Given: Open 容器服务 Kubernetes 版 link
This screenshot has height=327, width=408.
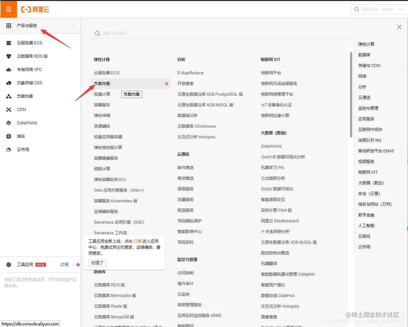Looking at the screenshot, I should coord(116,201).
